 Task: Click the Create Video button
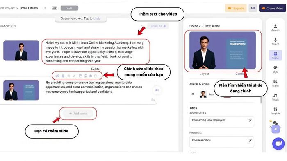point(273,8)
